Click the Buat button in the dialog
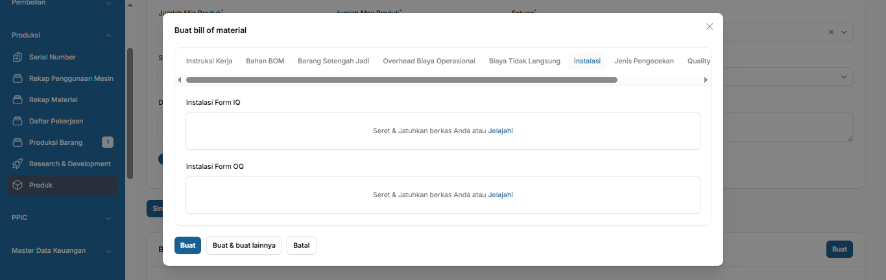Image resolution: width=886 pixels, height=280 pixels. [187, 246]
